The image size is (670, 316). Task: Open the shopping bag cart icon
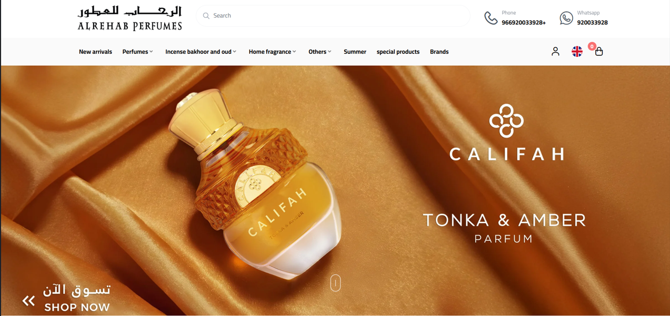click(599, 52)
